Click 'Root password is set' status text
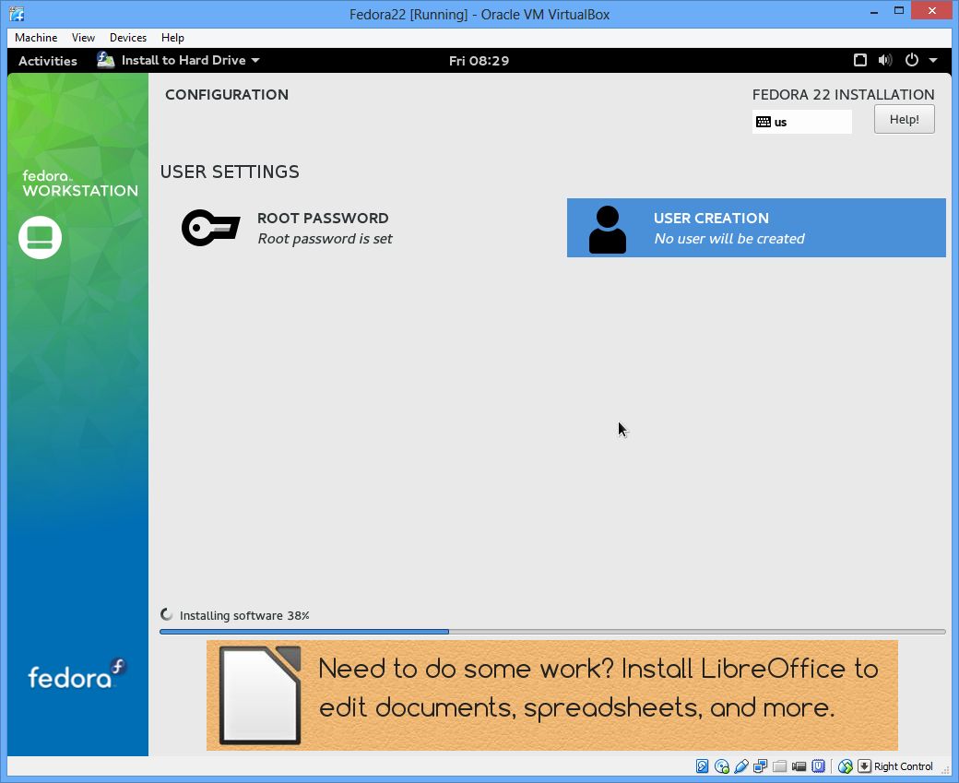959x783 pixels. (325, 239)
